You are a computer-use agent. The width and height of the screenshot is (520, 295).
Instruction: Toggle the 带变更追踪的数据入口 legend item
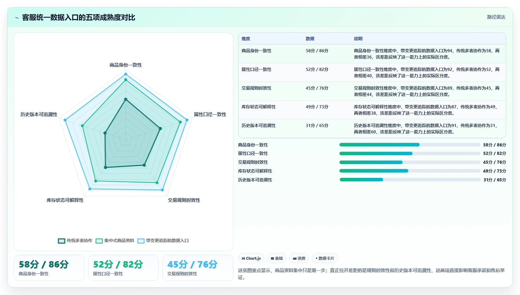(163, 241)
